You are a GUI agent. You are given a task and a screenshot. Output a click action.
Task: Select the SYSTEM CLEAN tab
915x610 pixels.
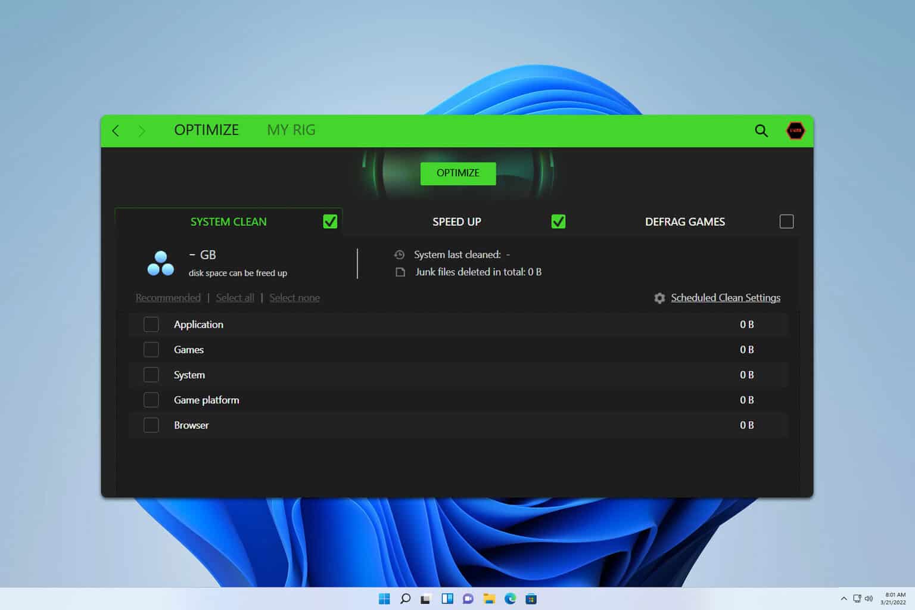(229, 222)
